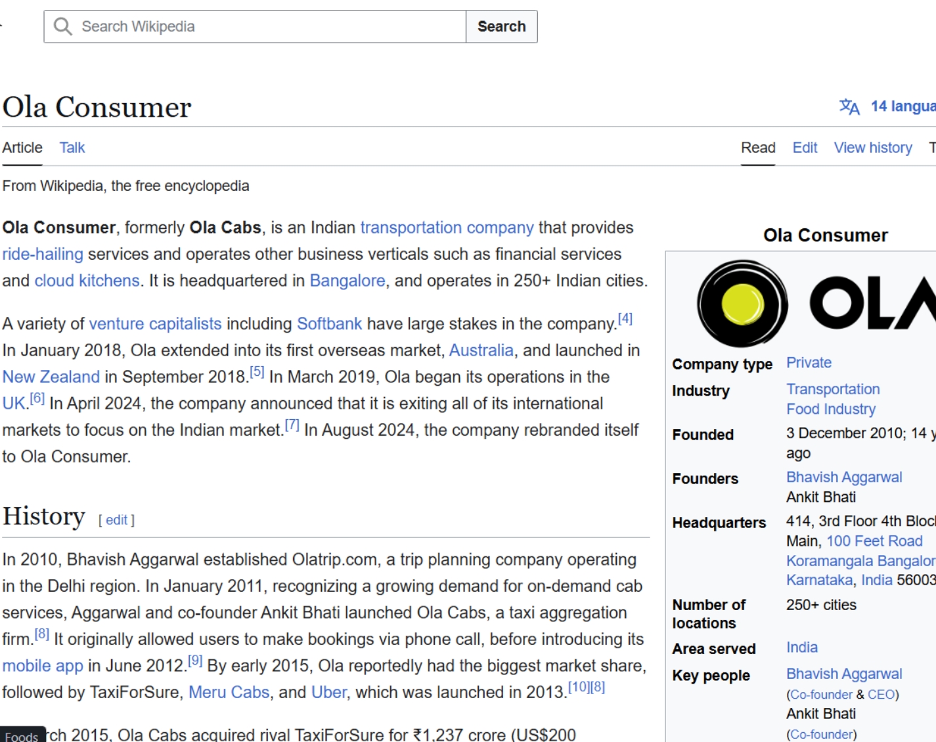Viewport: 936px width, 742px height.
Task: Focus the Search Wikipedia input field
Action: [x=255, y=26]
